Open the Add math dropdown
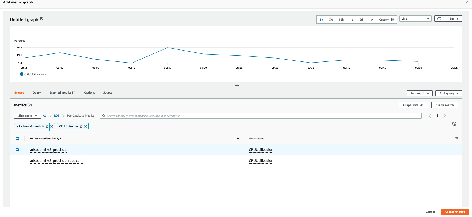Viewport: 472px width, 217px height. tap(420, 93)
